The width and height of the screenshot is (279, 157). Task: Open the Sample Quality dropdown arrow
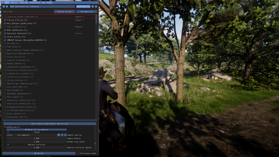[x=59, y=135]
